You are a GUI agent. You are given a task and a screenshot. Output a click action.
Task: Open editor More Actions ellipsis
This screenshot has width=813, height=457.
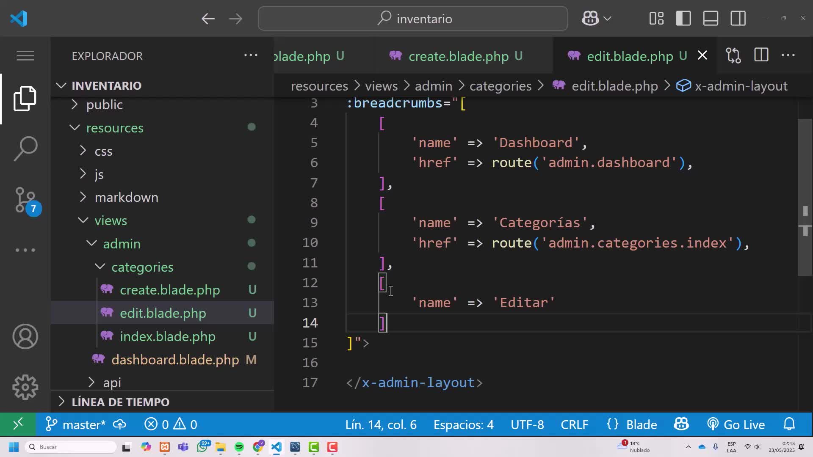pyautogui.click(x=788, y=55)
